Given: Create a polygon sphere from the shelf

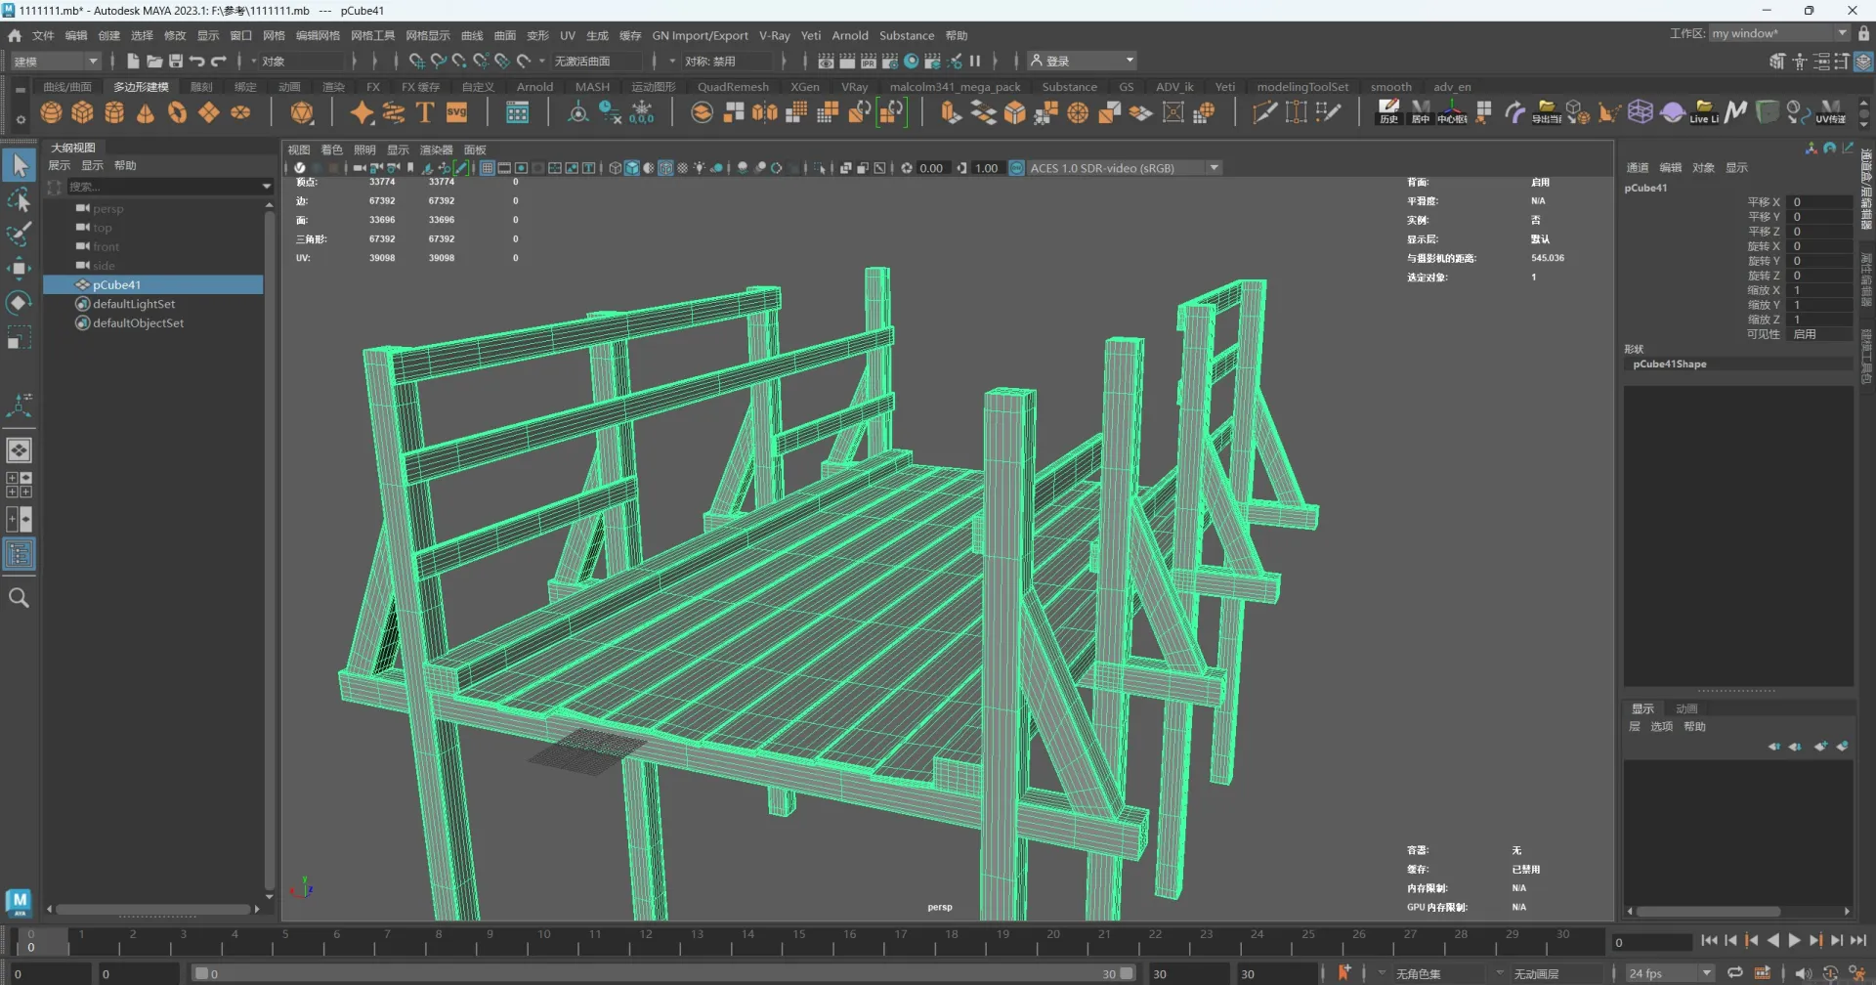Looking at the screenshot, I should click(51, 112).
